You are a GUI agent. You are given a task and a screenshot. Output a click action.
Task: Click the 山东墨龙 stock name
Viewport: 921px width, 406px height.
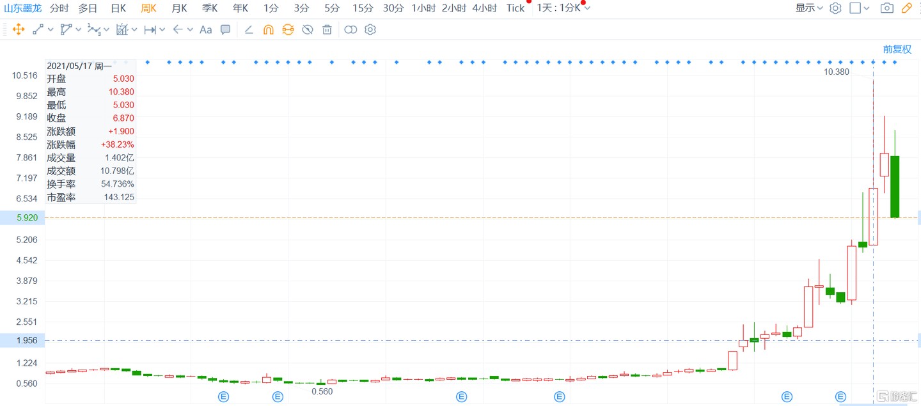coord(22,8)
